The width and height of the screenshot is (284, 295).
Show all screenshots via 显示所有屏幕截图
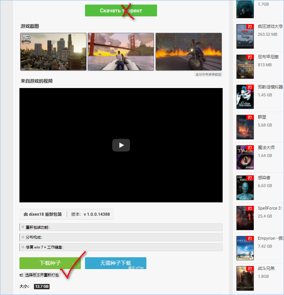click(208, 75)
